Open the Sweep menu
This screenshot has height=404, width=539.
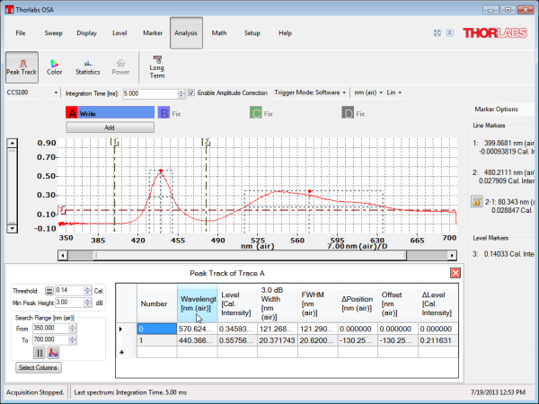(53, 33)
